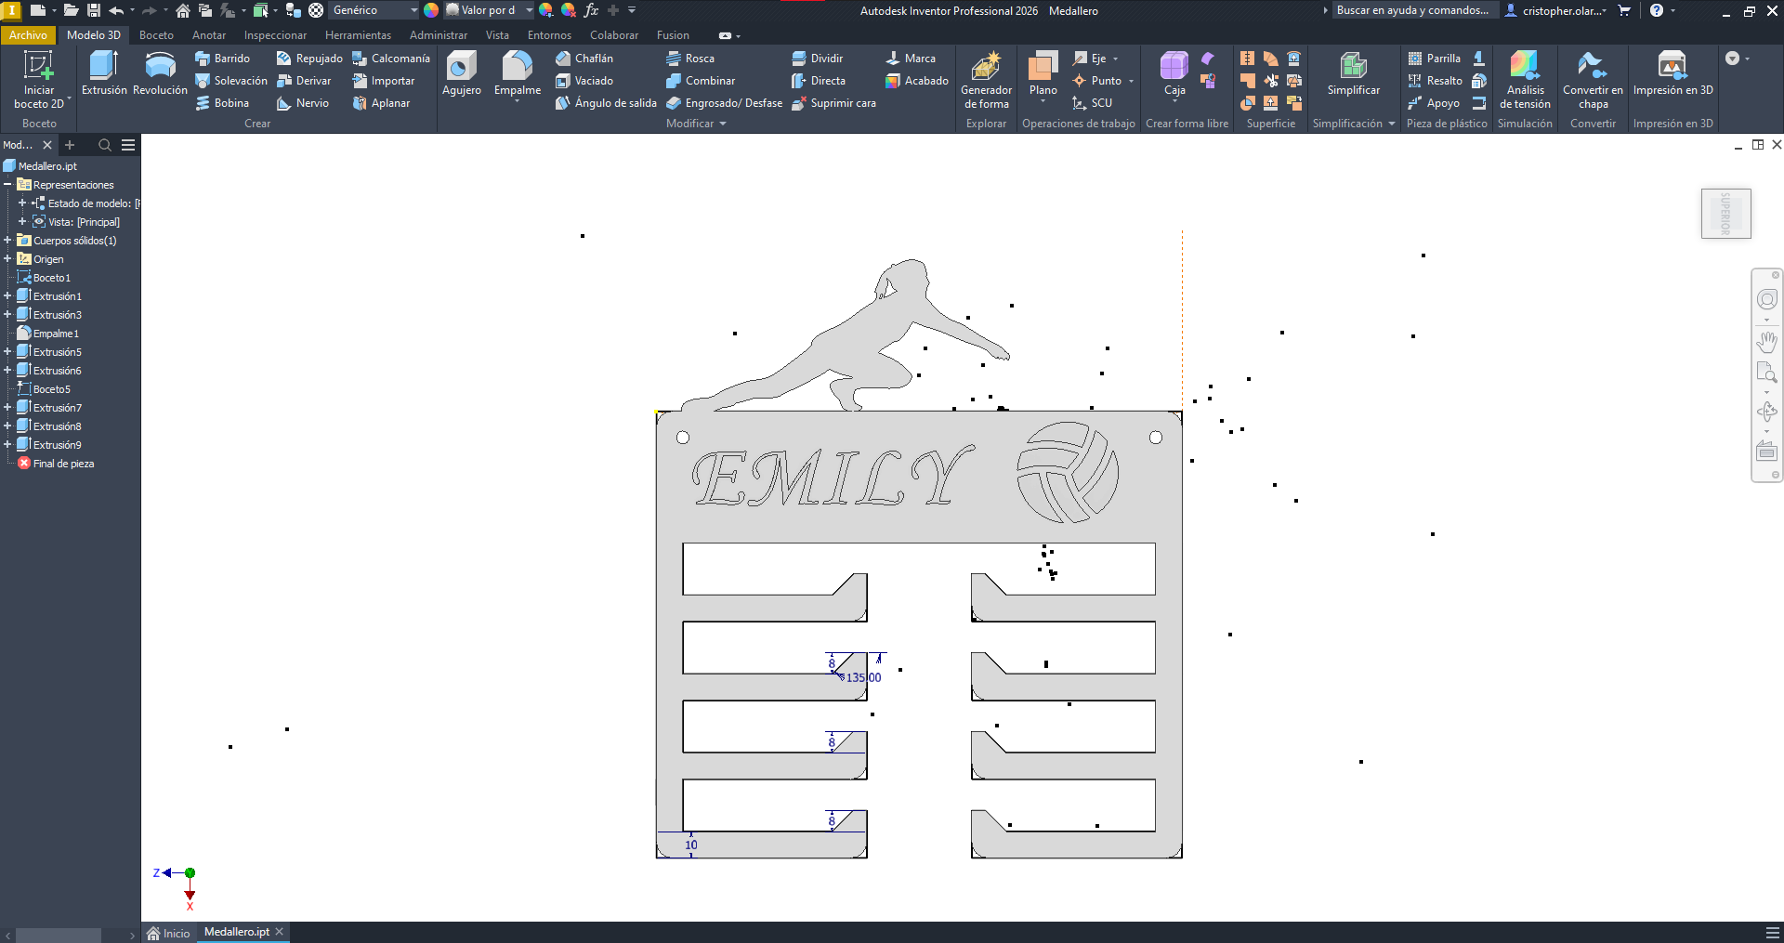Image resolution: width=1784 pixels, height=943 pixels.
Task: Expand the Cuerpos sólidos(1) folder
Action: point(7,241)
